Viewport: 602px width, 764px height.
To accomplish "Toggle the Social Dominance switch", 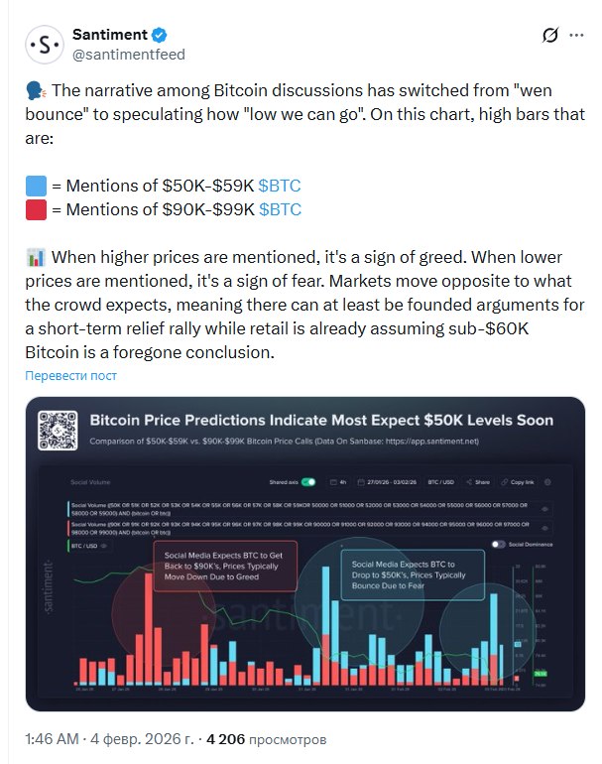I will [499, 545].
